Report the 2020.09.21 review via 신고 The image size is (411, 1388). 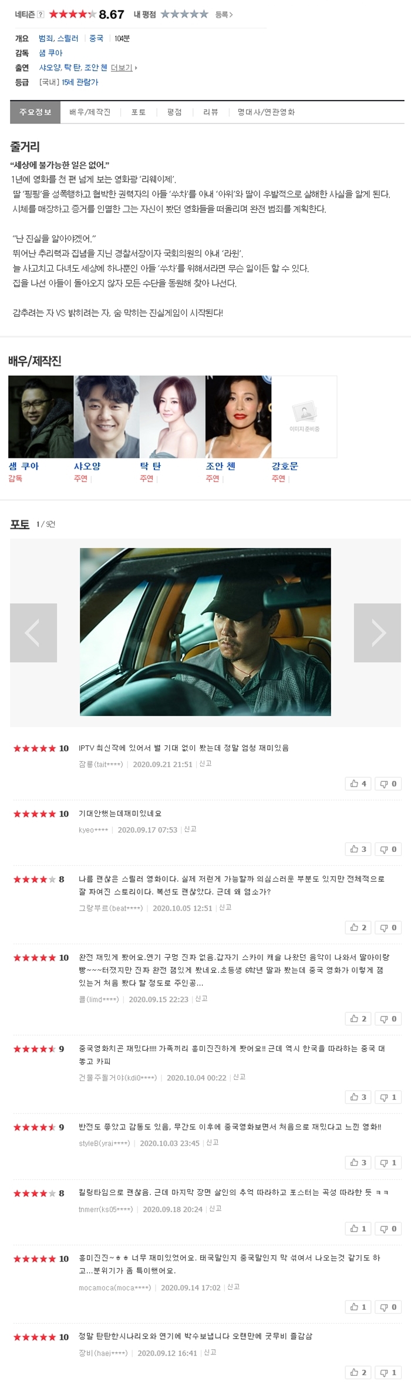pyautogui.click(x=205, y=764)
